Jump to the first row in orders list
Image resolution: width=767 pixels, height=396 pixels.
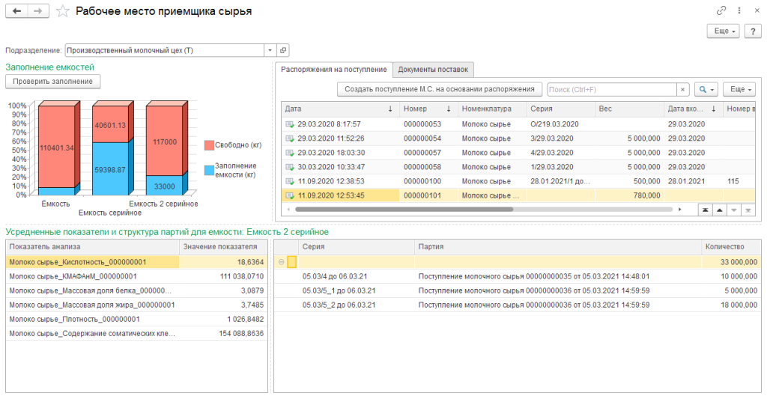tap(704, 210)
